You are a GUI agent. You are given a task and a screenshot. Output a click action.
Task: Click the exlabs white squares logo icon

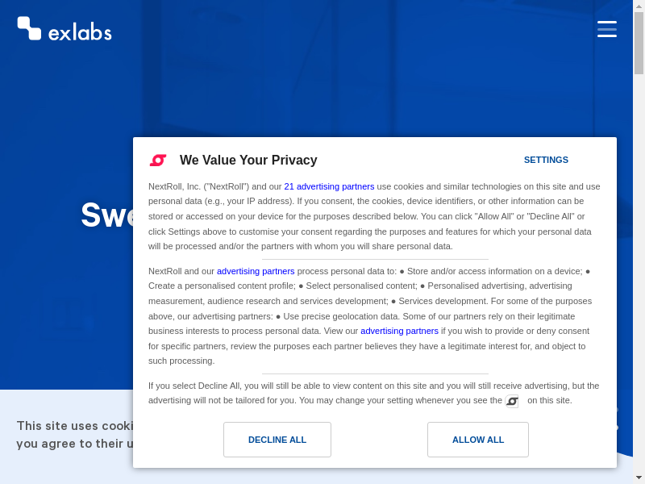tap(29, 28)
